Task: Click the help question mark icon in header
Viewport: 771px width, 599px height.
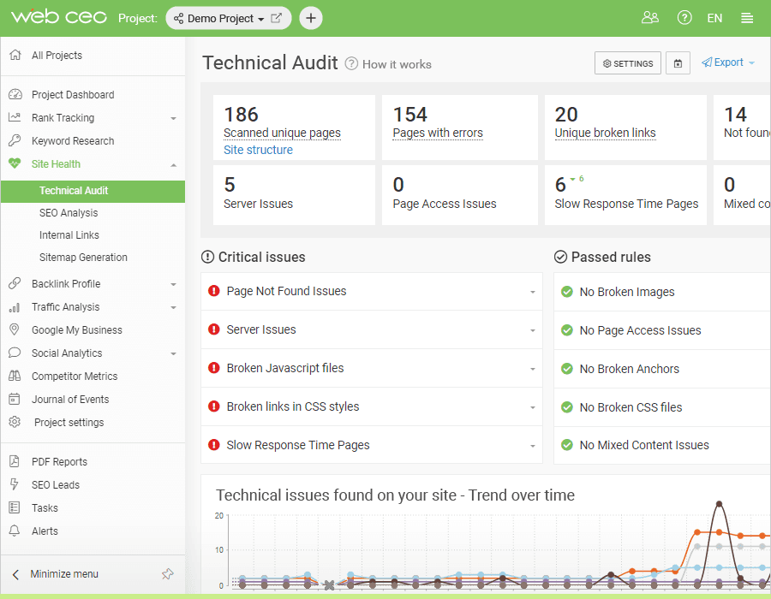Action: point(684,18)
